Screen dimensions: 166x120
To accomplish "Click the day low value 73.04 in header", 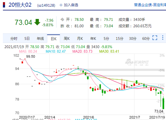I will pos(108,26).
